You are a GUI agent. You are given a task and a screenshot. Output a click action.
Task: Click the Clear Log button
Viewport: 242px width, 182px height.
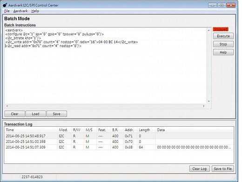(199, 169)
